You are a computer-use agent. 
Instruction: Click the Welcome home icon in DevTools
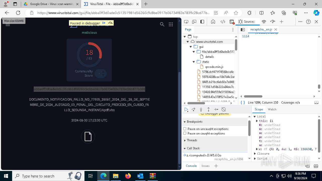(x=213, y=22)
